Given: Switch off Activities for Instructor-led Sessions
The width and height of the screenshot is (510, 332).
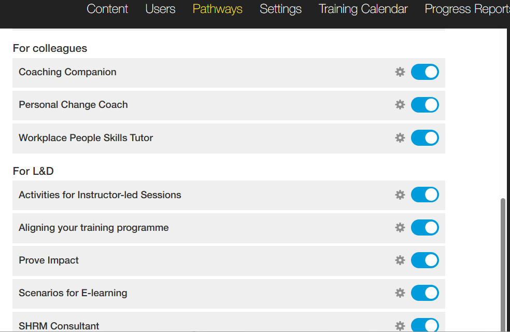Looking at the screenshot, I should pyautogui.click(x=425, y=195).
